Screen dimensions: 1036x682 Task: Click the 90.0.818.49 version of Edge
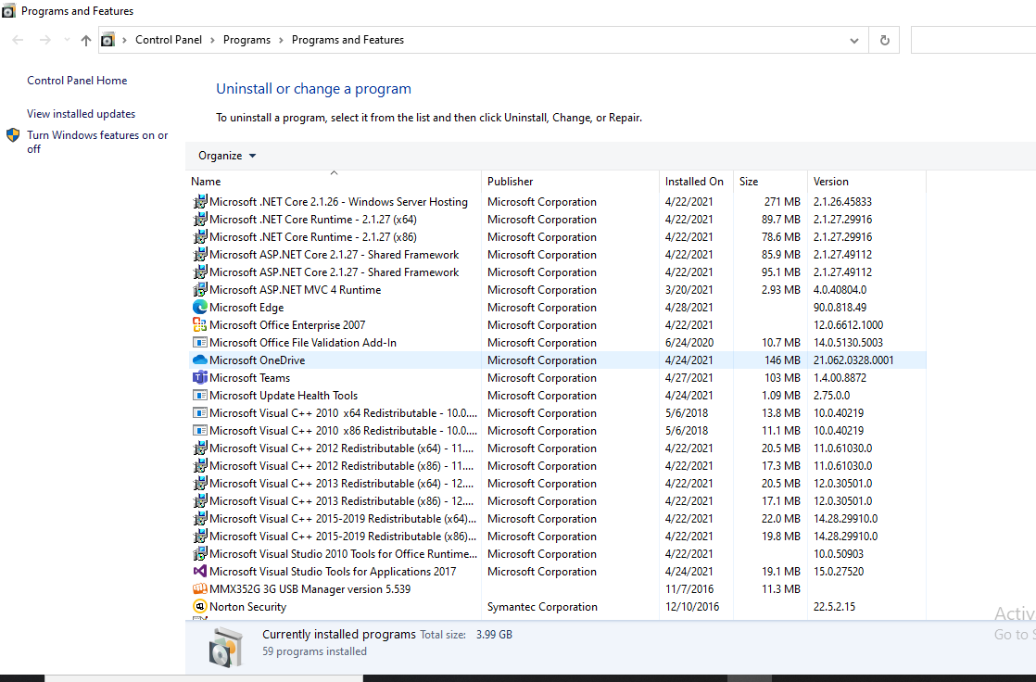coord(840,308)
